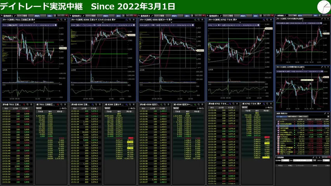The width and height of the screenshot is (331, 186).
Task: Open menu icon in 7011 chart header
Action: 65,20
